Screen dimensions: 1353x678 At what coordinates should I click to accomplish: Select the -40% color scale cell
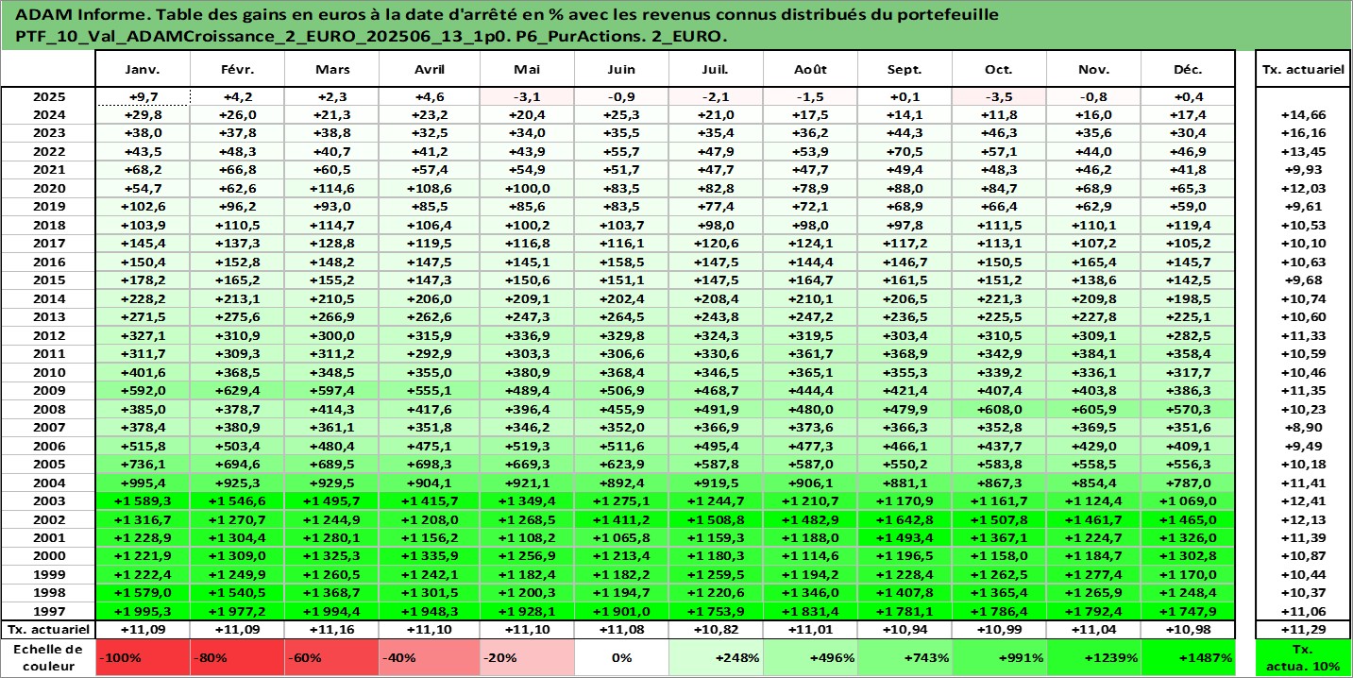[430, 657]
